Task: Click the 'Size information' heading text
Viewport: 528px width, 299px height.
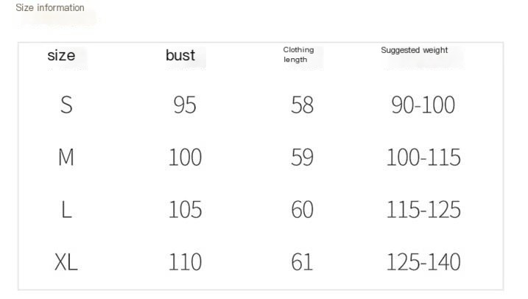Action: pos(50,8)
